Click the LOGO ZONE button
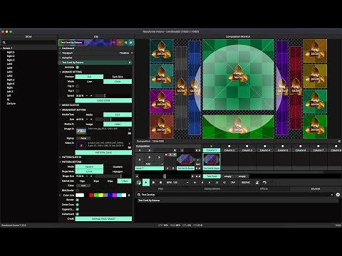The height and width of the screenshot is (256, 342). pos(103,100)
